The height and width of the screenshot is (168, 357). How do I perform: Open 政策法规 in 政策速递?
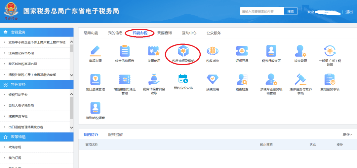point(15,147)
